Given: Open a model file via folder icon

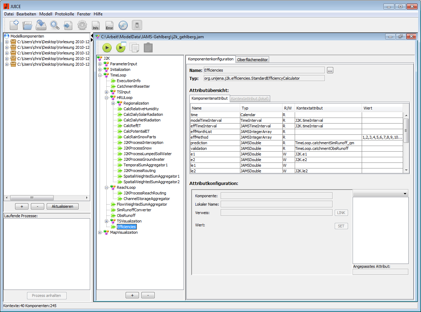Looking at the screenshot, I should [x=27, y=25].
